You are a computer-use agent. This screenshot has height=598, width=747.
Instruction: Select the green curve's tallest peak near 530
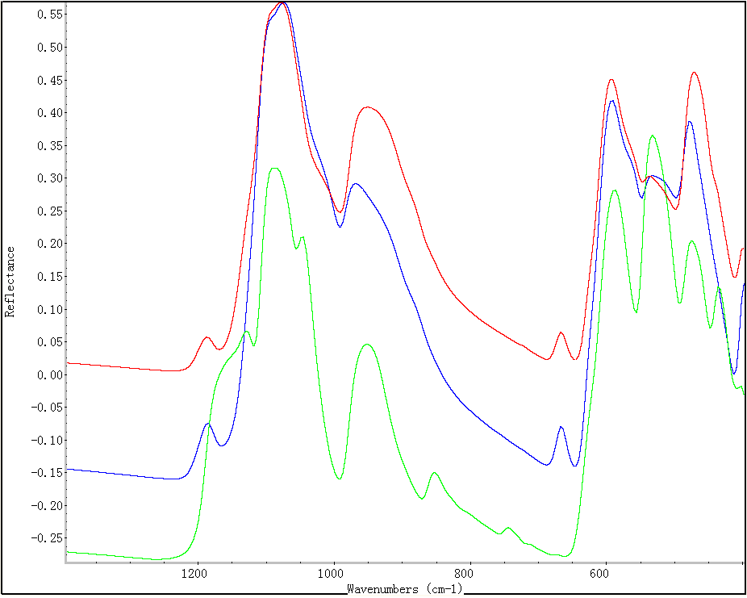[652, 136]
